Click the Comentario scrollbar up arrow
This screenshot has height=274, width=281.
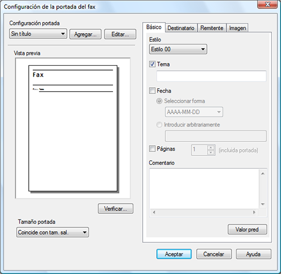coord(263,173)
